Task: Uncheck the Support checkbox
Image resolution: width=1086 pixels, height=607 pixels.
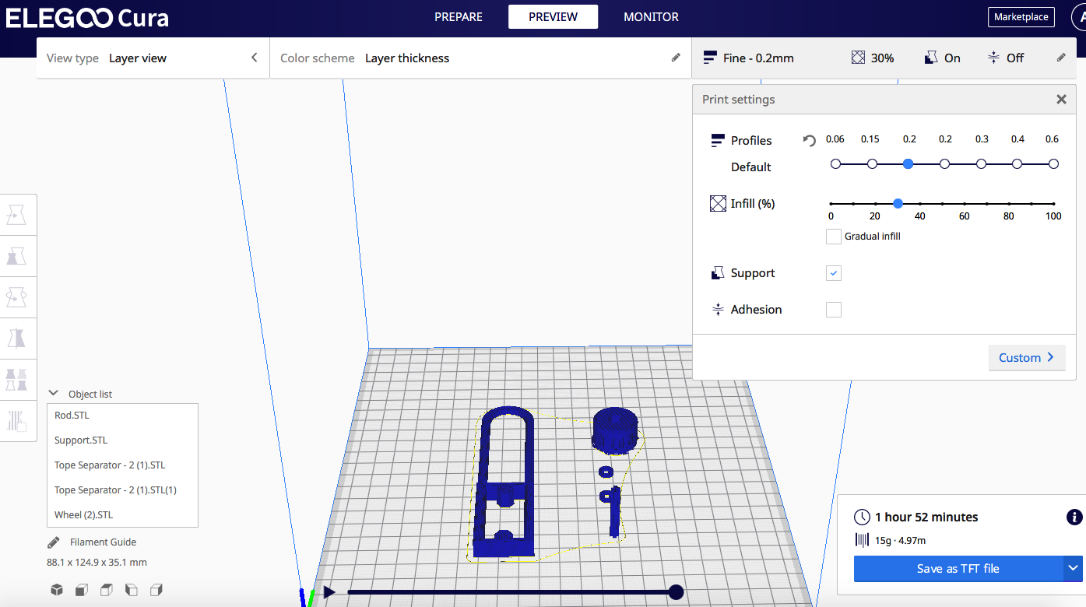Action: click(834, 273)
